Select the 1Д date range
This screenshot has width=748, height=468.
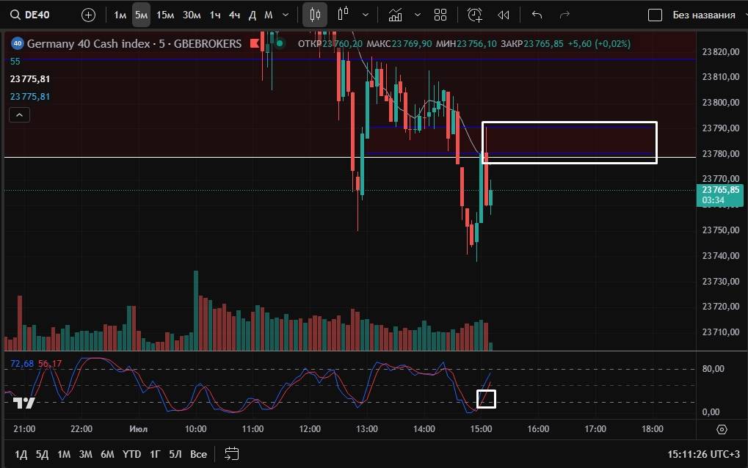point(21,454)
